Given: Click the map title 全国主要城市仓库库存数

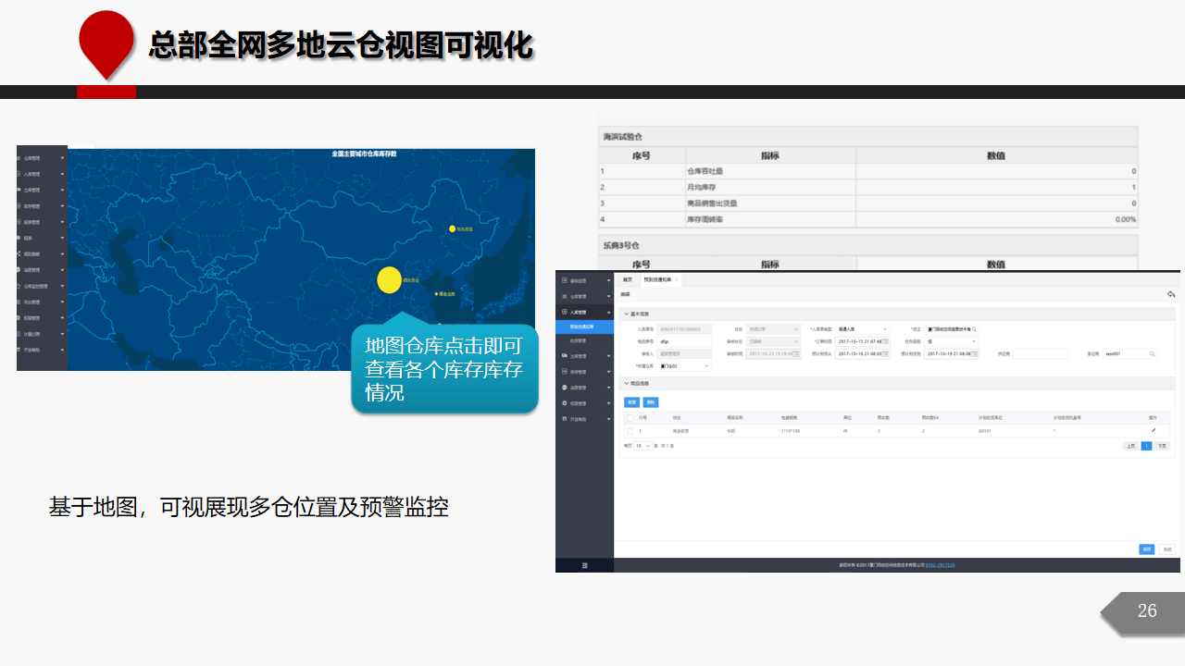Looking at the screenshot, I should 364,154.
